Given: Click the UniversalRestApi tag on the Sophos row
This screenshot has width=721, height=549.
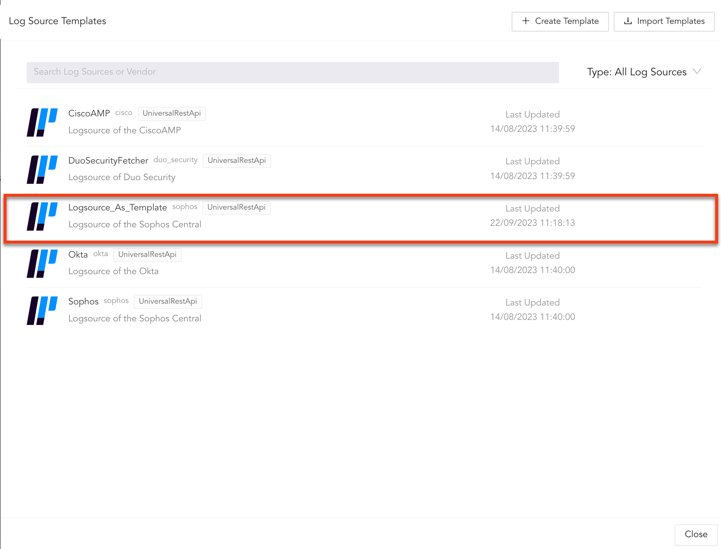Looking at the screenshot, I should pos(168,302).
